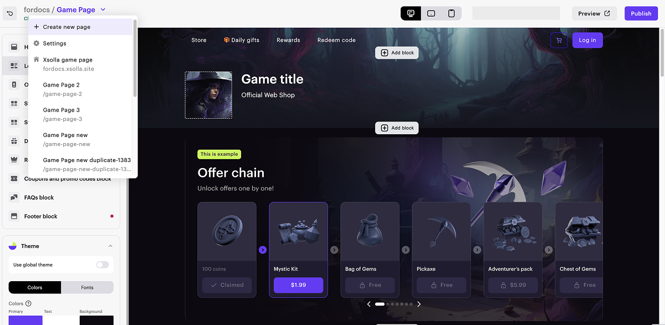Click the Publish button

pyautogui.click(x=641, y=13)
